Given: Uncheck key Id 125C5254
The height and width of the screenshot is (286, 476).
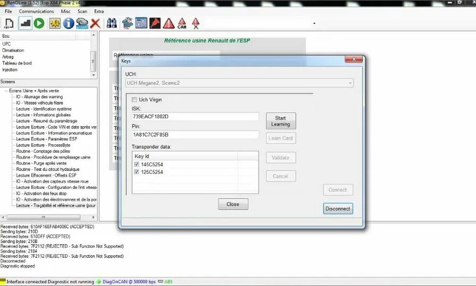Looking at the screenshot, I should (137, 172).
